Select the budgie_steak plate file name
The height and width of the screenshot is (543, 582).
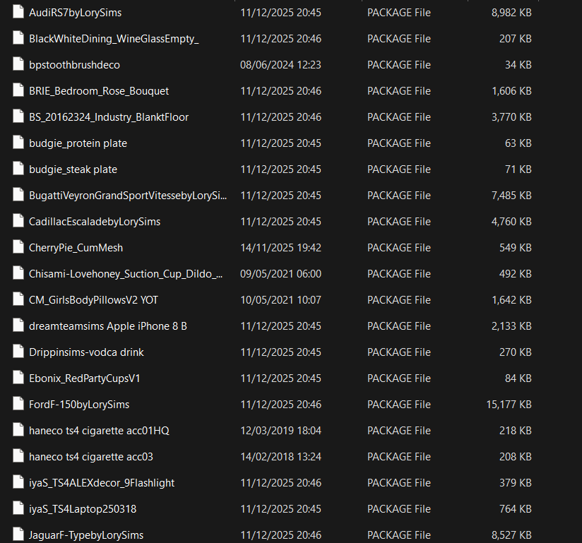click(73, 169)
